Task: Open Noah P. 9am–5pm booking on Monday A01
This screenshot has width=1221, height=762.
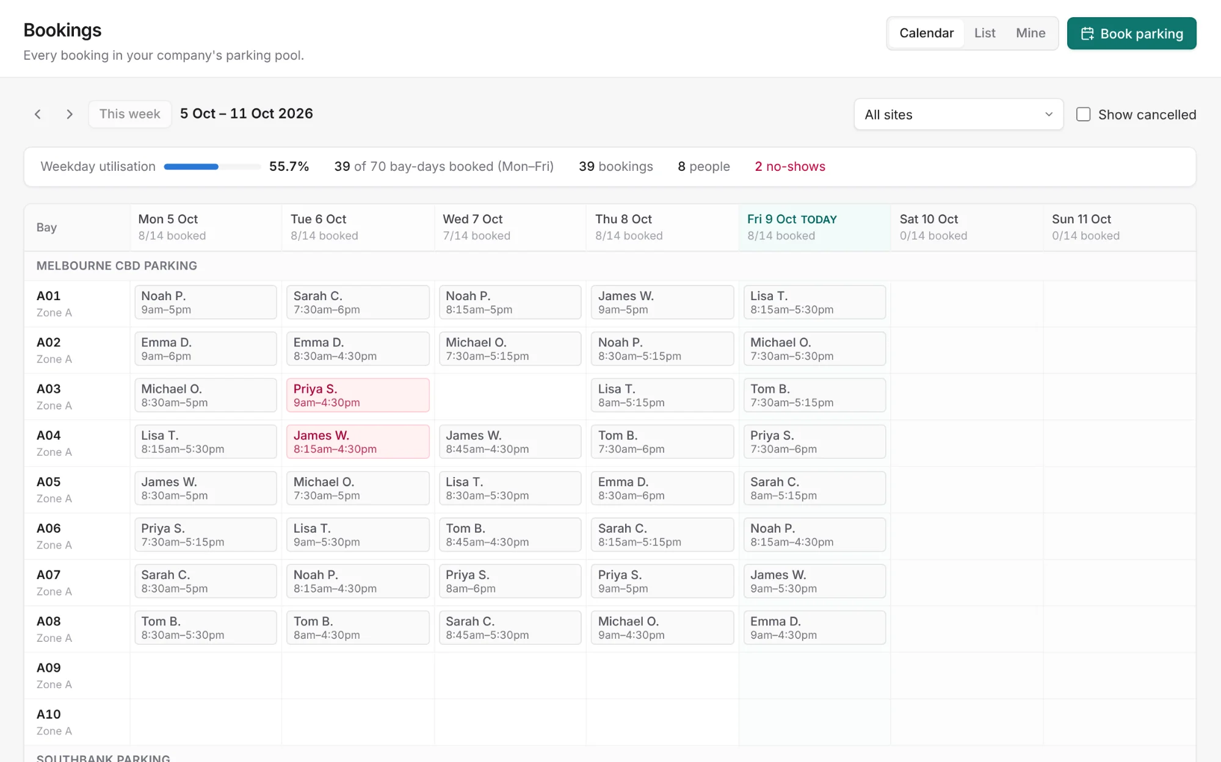Action: (x=205, y=302)
